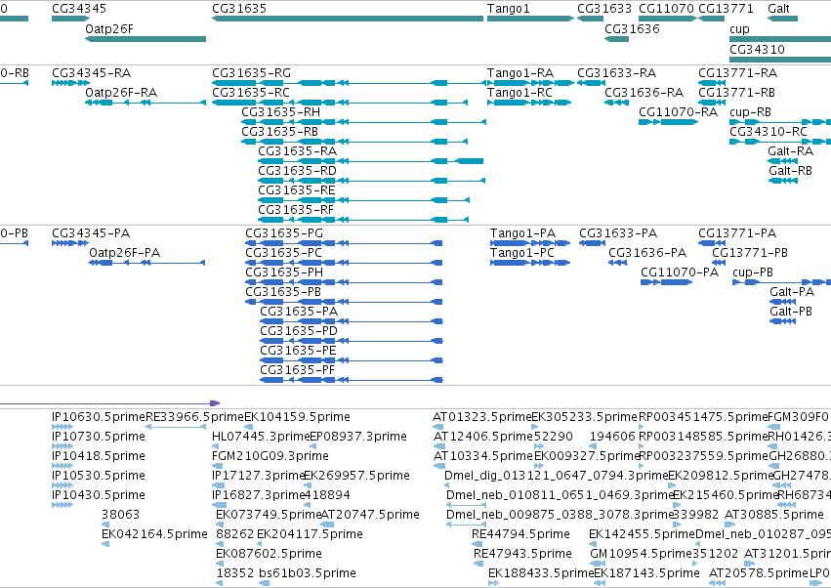
Task: Click the long CG31635 gene bar
Action: (x=348, y=19)
